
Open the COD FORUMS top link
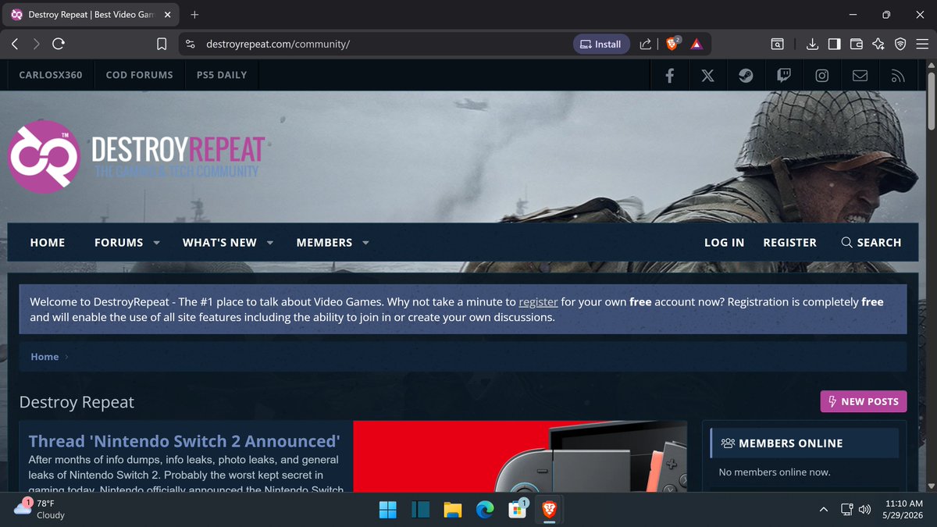pos(139,75)
